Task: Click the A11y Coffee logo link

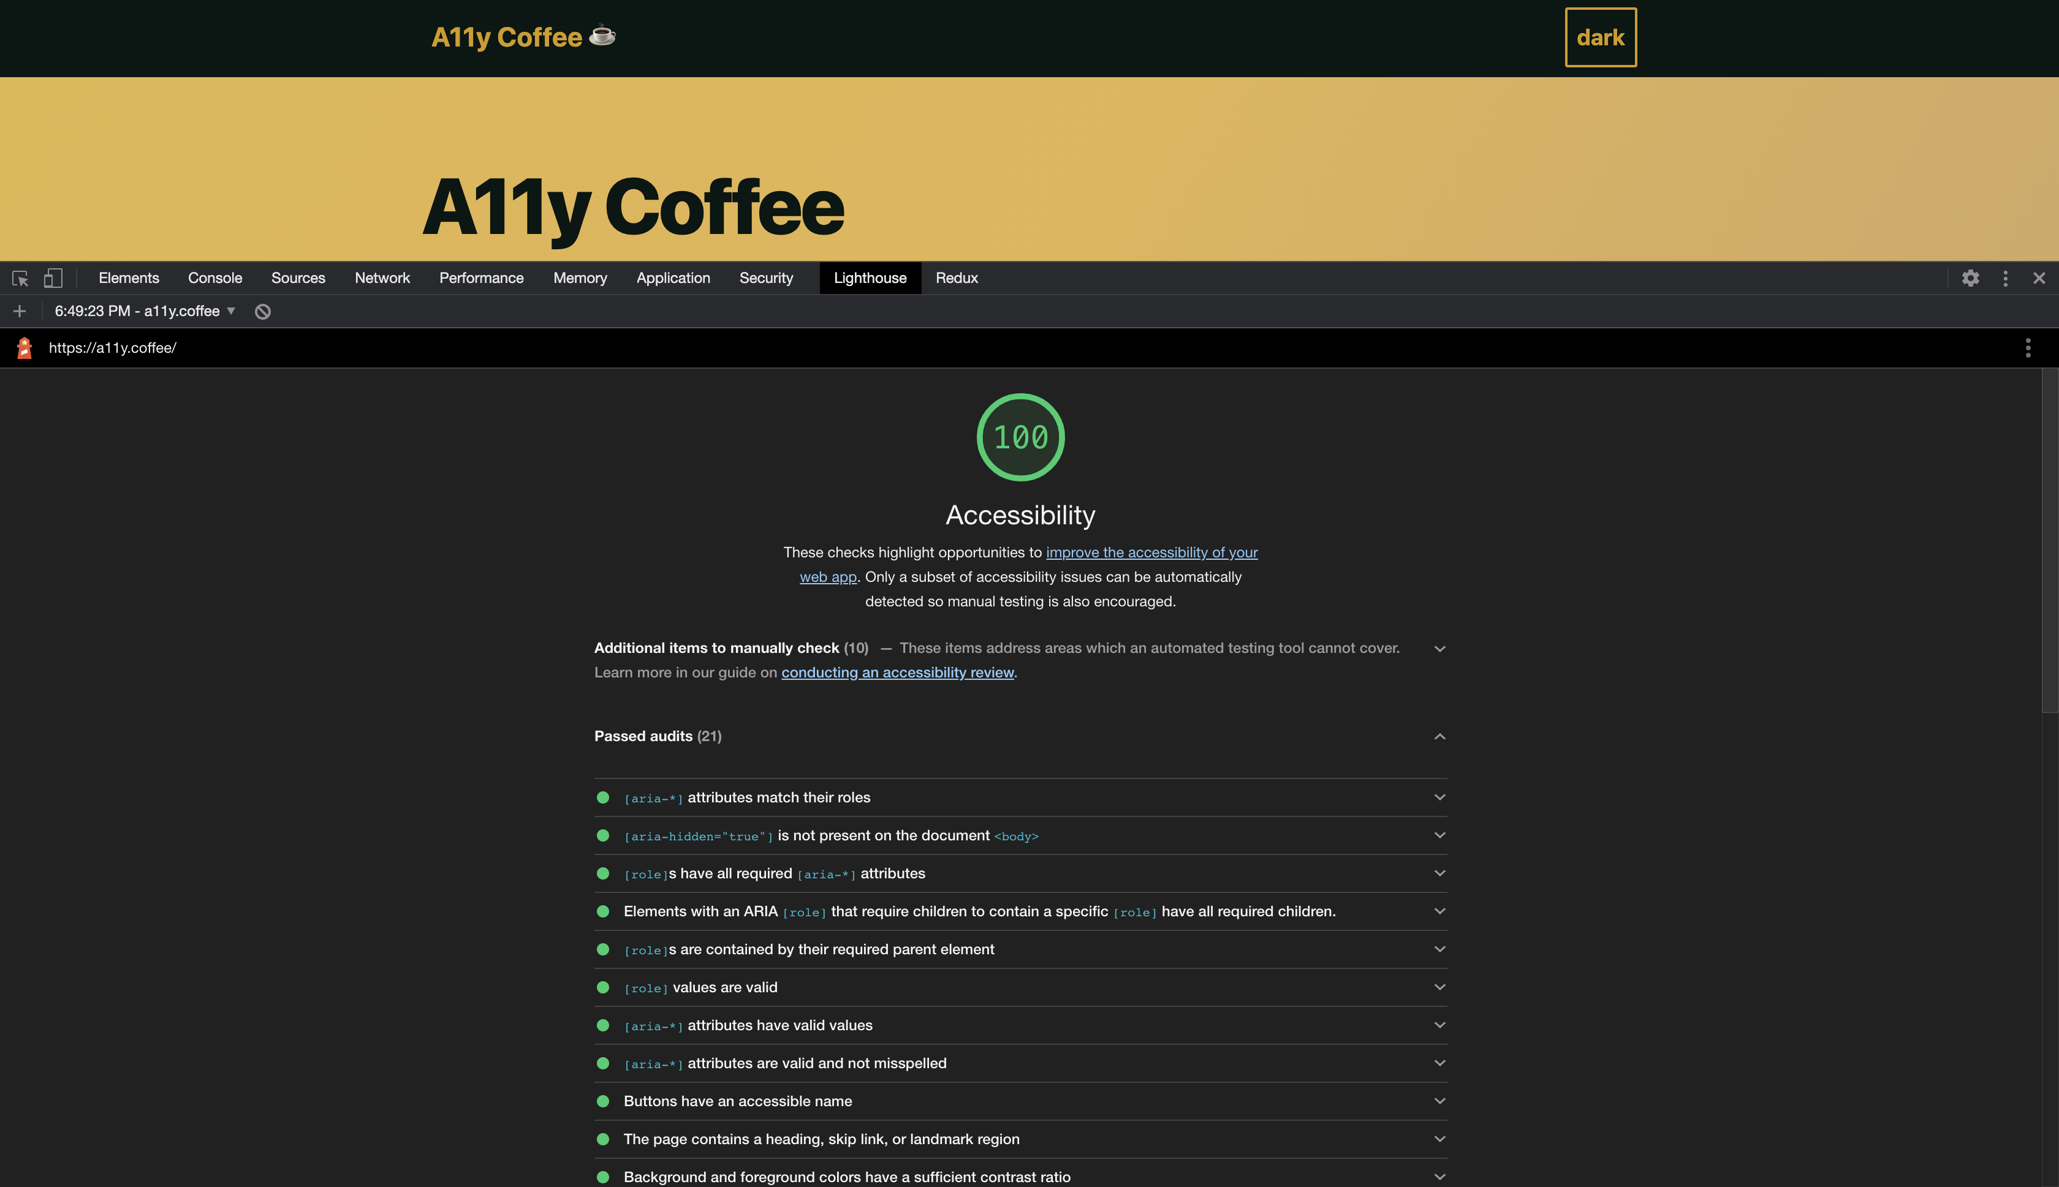Action: coord(523,37)
